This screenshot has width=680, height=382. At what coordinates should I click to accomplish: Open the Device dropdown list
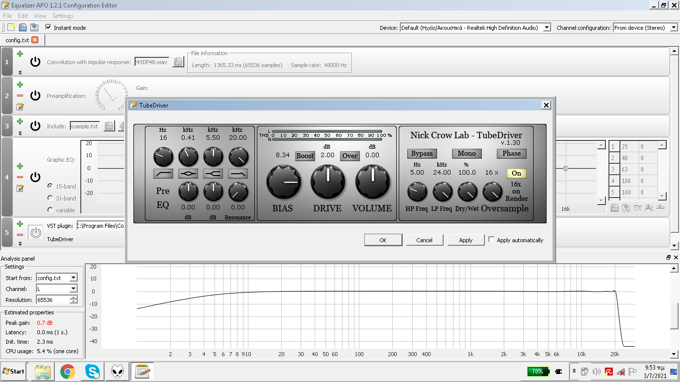tap(547, 28)
